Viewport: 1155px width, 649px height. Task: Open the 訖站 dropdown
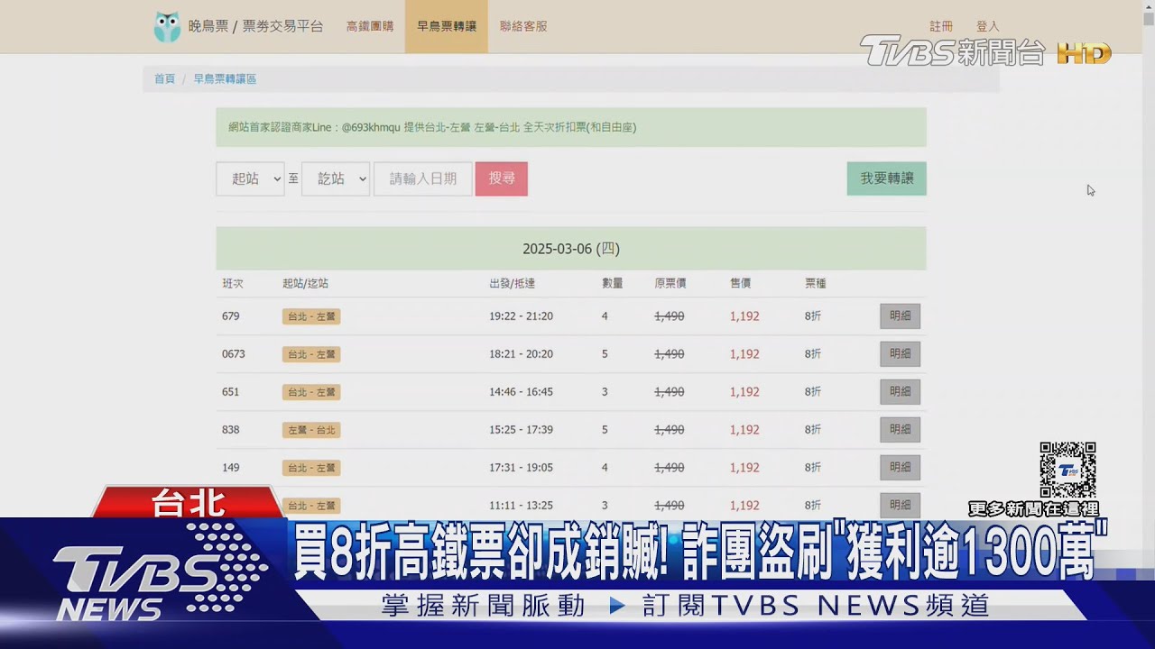pyautogui.click(x=336, y=178)
